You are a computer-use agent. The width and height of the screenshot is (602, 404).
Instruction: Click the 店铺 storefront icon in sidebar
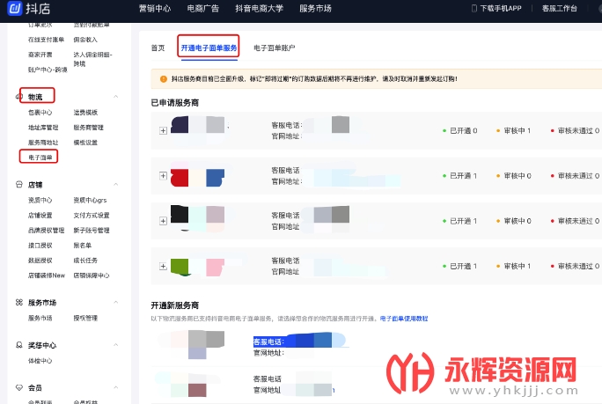coord(19,184)
